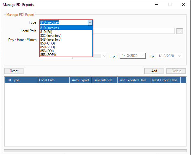Open the To date picker dropdown
The width and height of the screenshot is (191, 155).
coord(179,56)
